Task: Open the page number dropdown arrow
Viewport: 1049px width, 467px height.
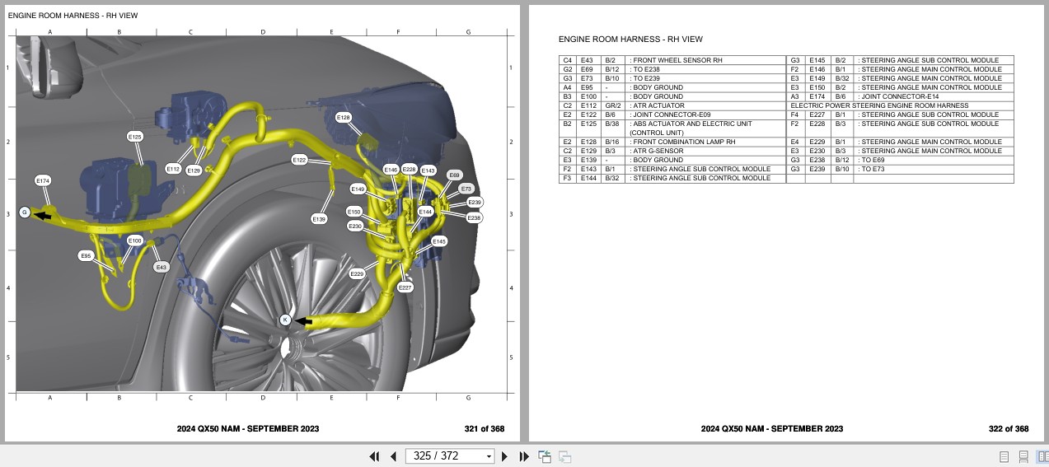Action: [489, 456]
